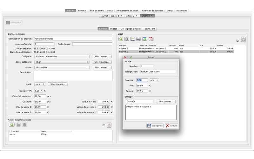
Task: Select the masse property row
Action: tap(40, 134)
